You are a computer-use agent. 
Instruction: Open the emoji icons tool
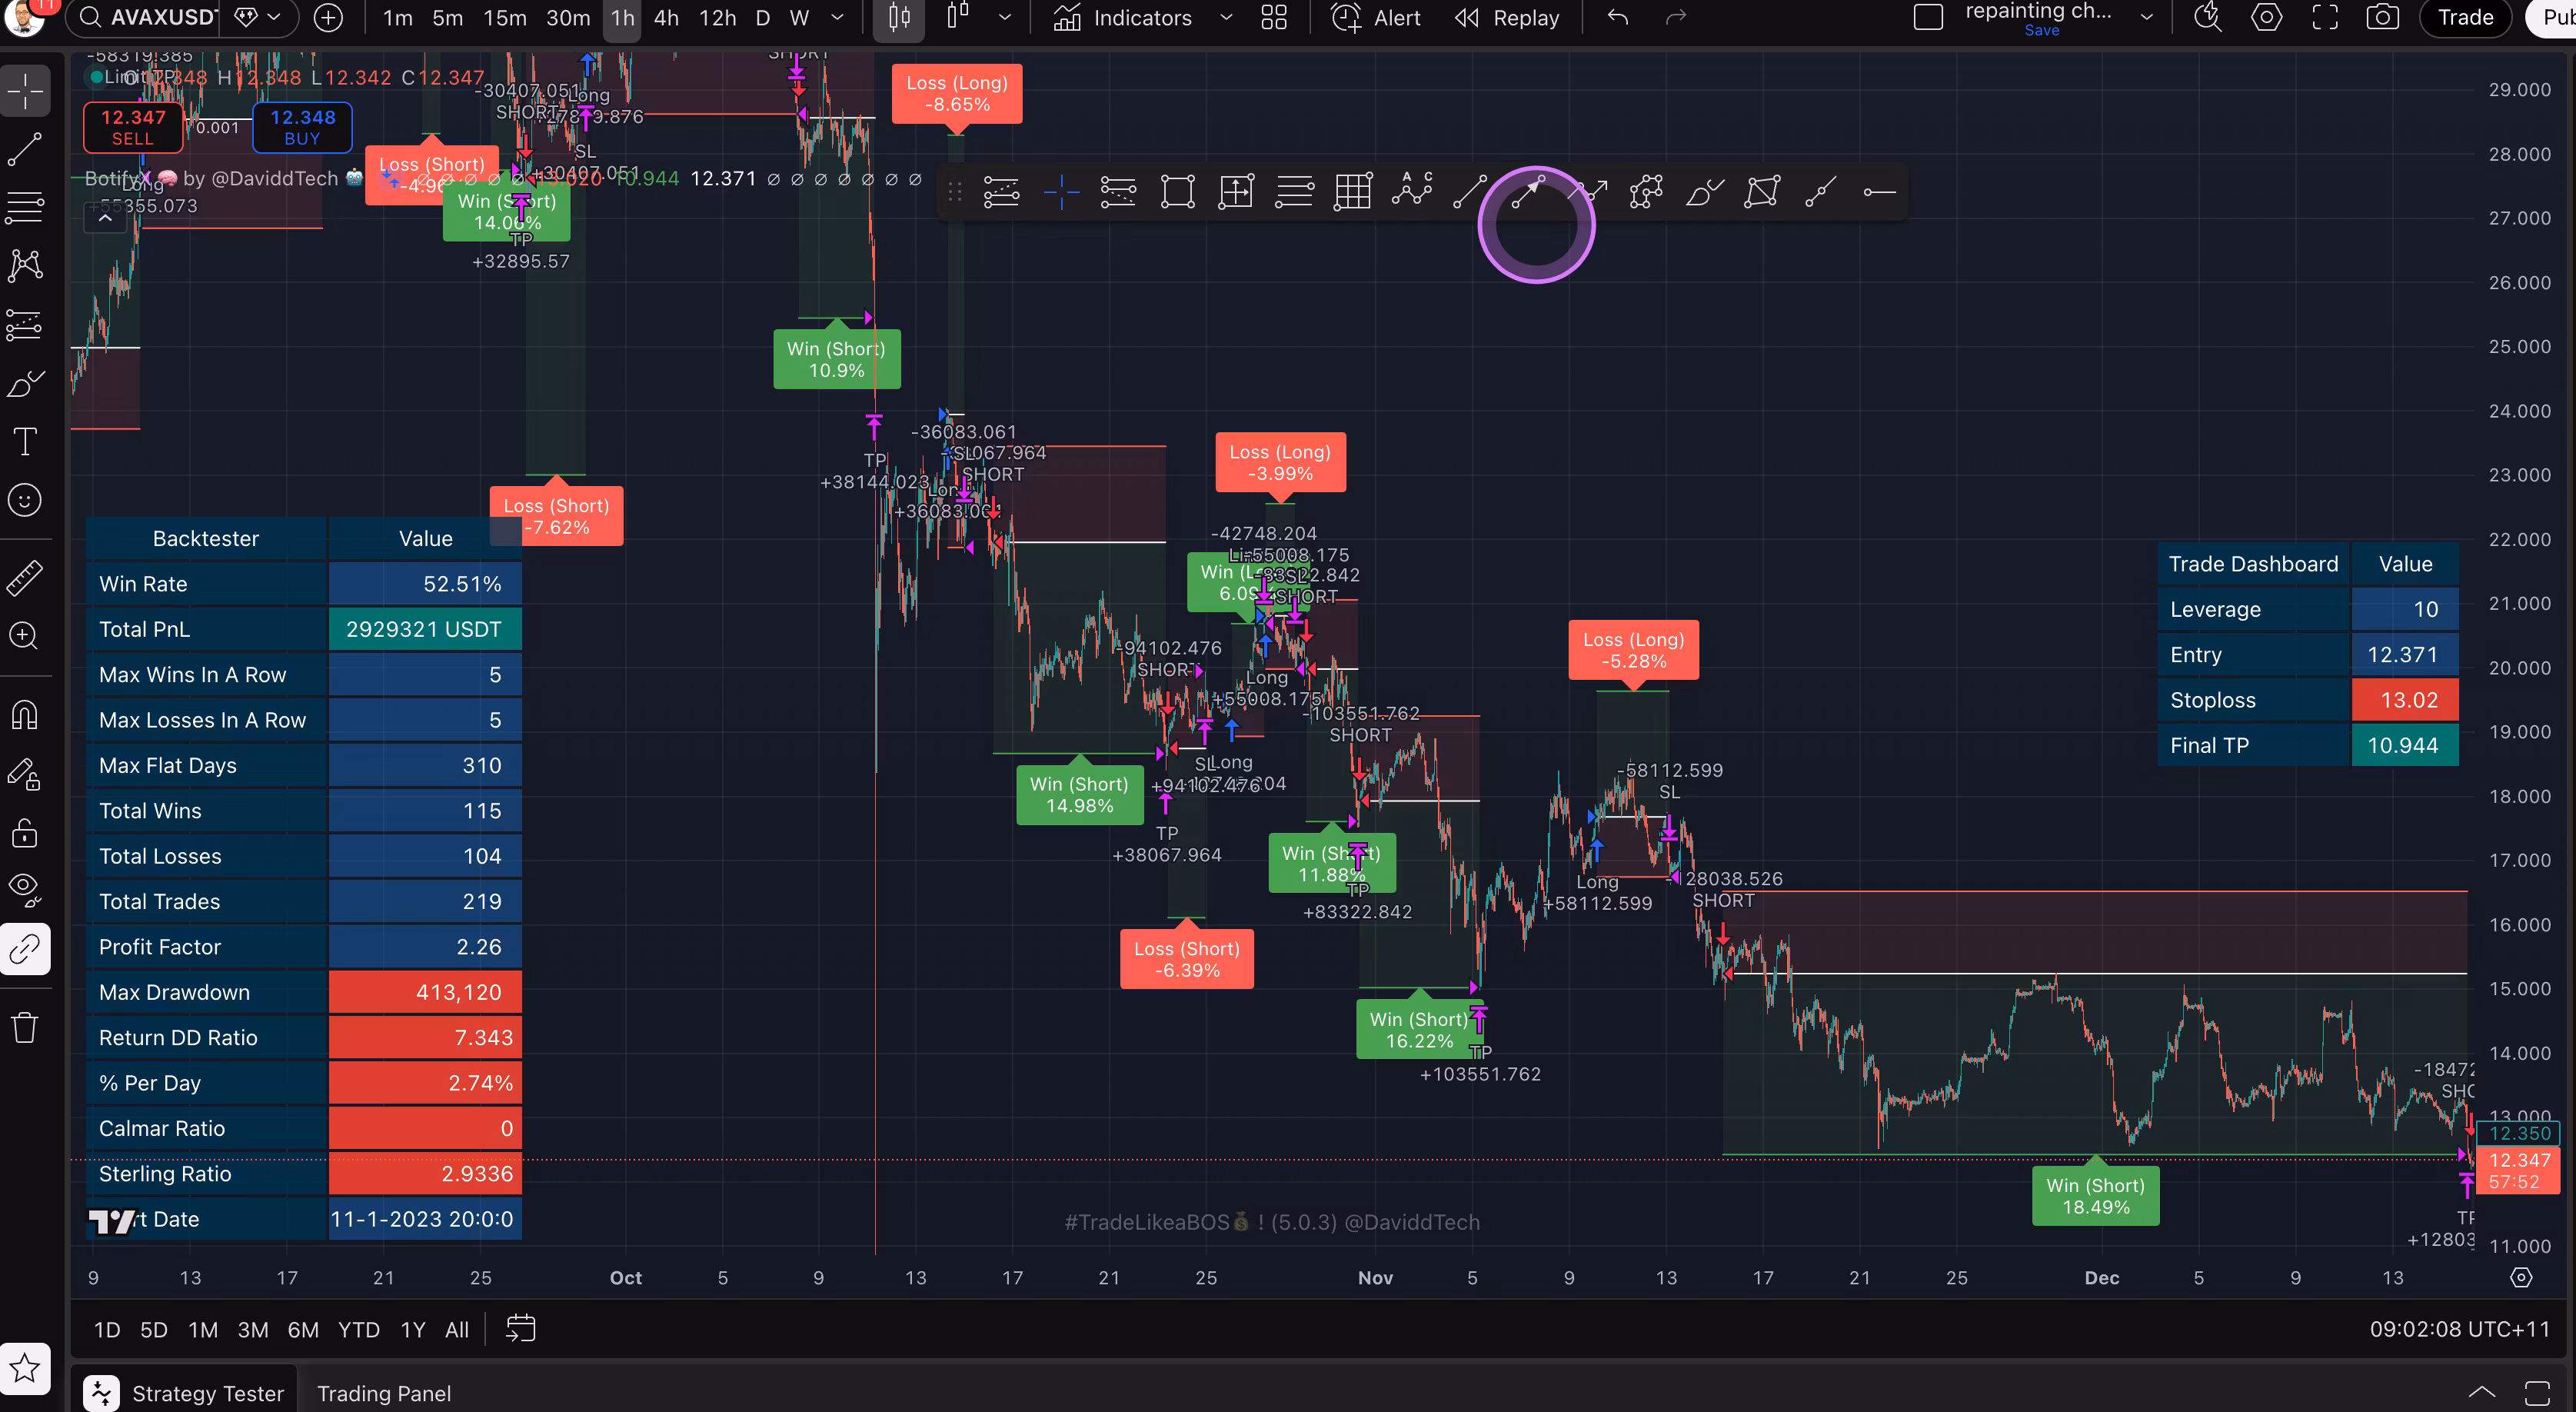coord(25,500)
